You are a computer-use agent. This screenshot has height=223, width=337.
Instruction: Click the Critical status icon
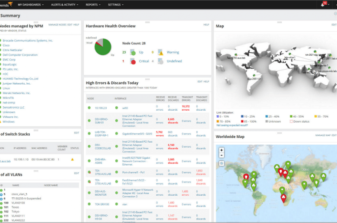(x=133, y=61)
